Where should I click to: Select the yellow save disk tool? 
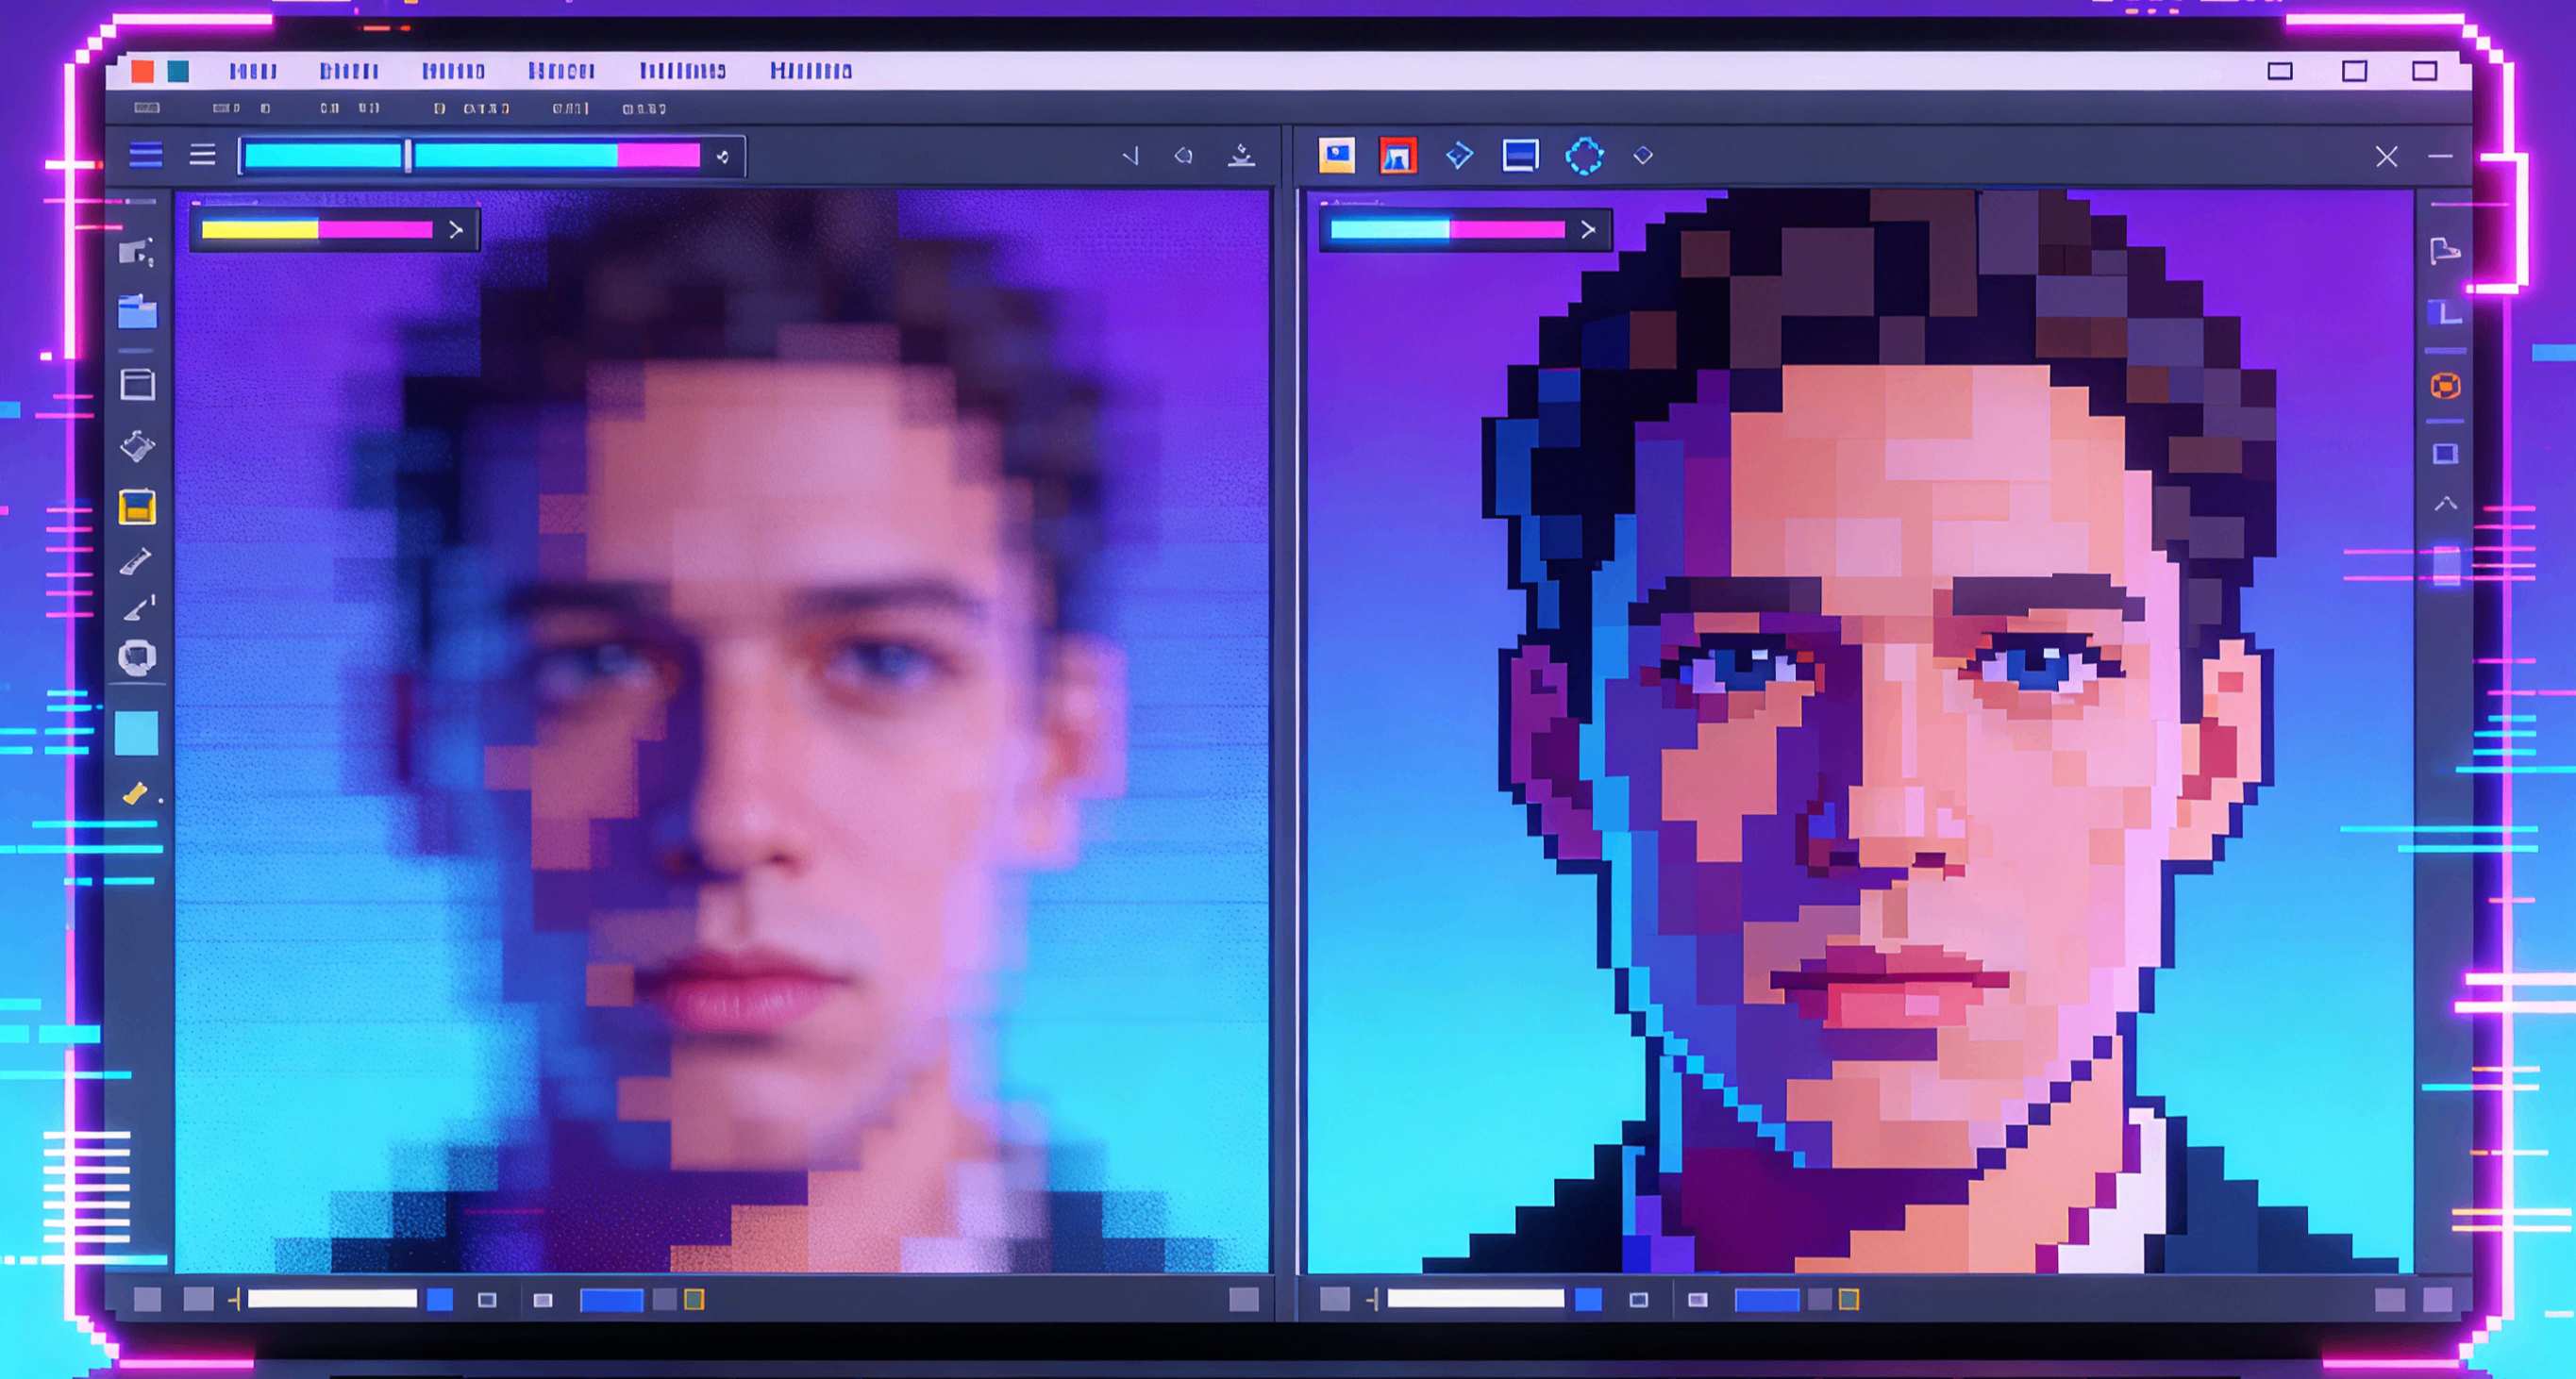coord(137,507)
